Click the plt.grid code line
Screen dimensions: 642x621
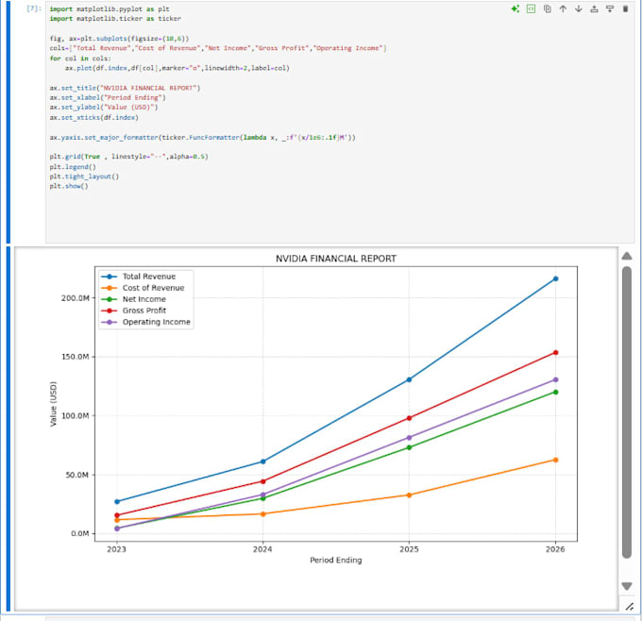(128, 157)
